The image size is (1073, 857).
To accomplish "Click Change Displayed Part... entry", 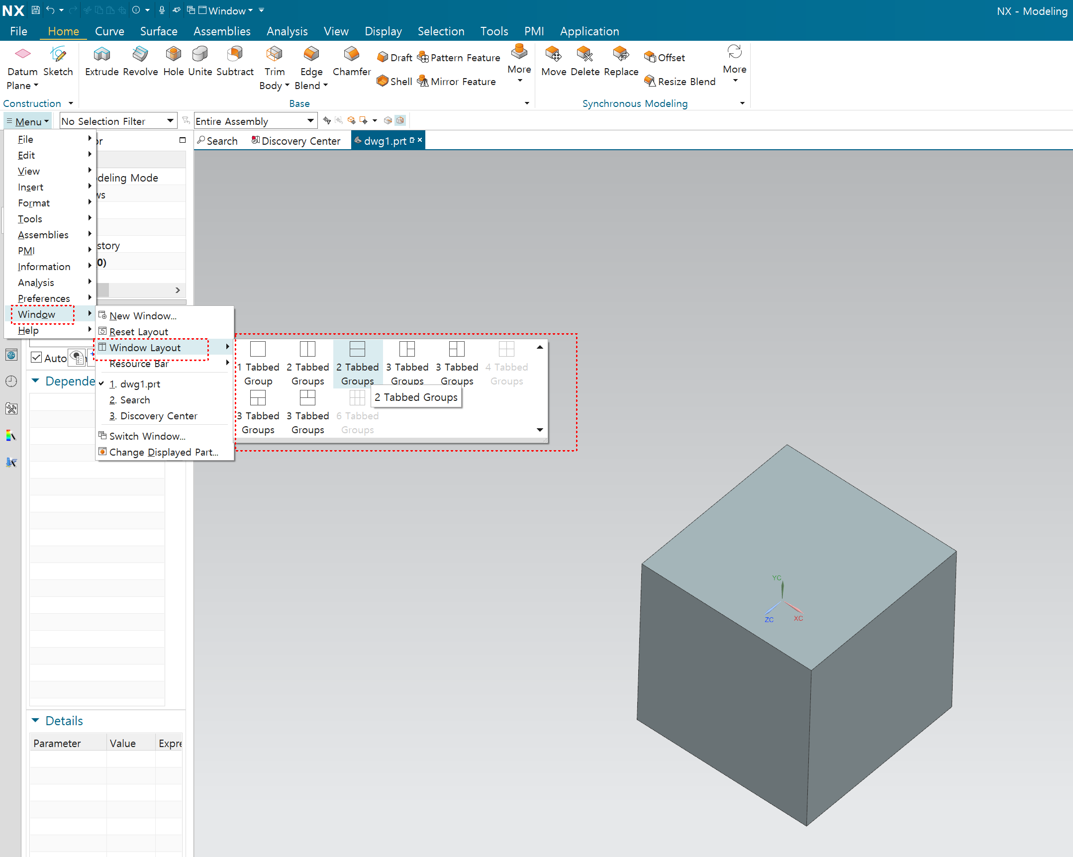I will point(164,452).
